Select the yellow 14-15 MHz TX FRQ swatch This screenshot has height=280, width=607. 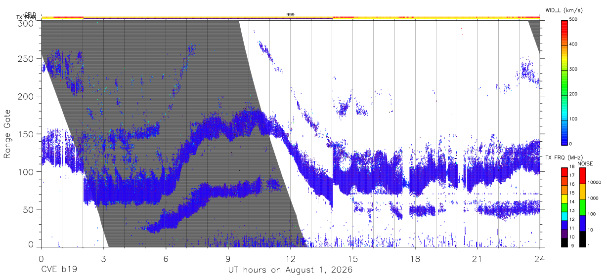tap(564, 199)
